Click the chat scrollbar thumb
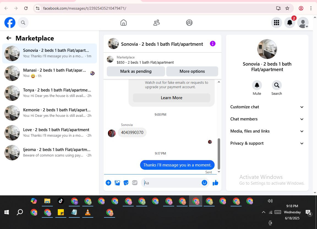The image size is (317, 229). (x=219, y=154)
